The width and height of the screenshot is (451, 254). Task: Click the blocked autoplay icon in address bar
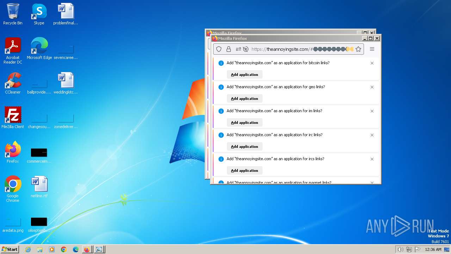tap(246, 49)
